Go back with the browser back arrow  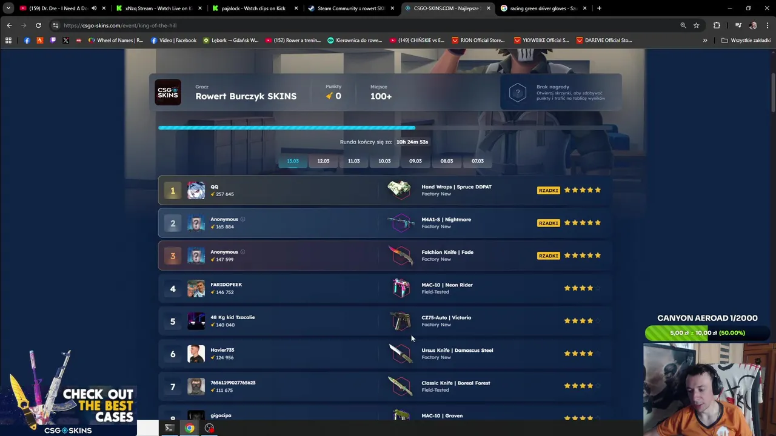[9, 25]
